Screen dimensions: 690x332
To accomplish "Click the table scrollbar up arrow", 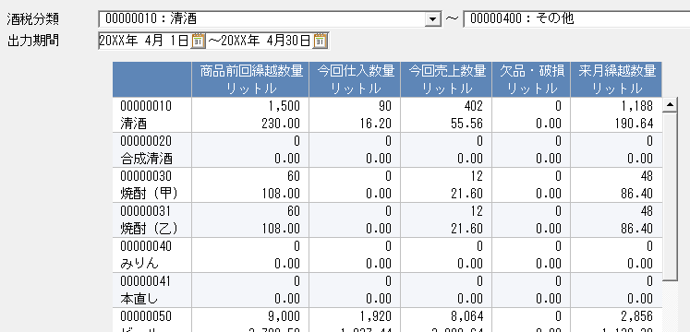I will click(x=670, y=104).
